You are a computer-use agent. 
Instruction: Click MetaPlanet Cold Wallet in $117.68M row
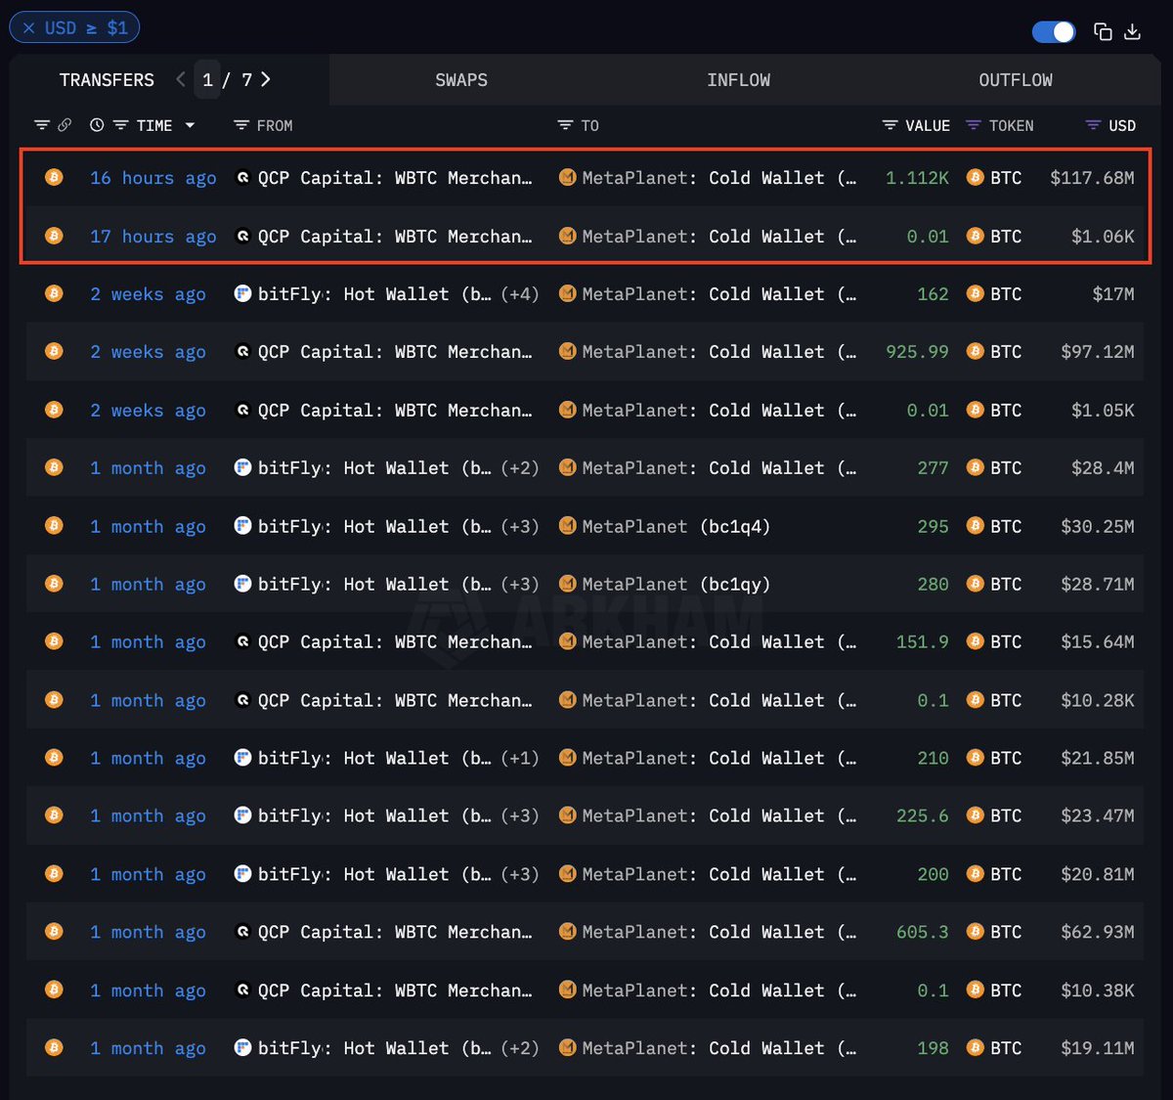tap(718, 178)
